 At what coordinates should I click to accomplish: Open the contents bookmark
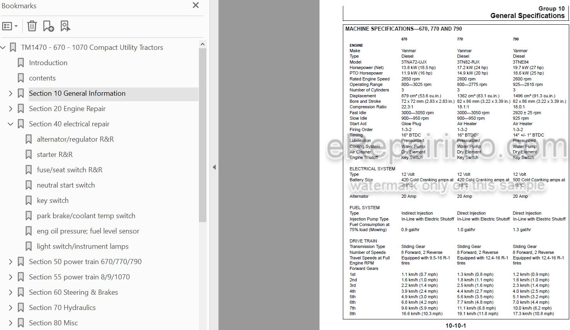(x=42, y=78)
